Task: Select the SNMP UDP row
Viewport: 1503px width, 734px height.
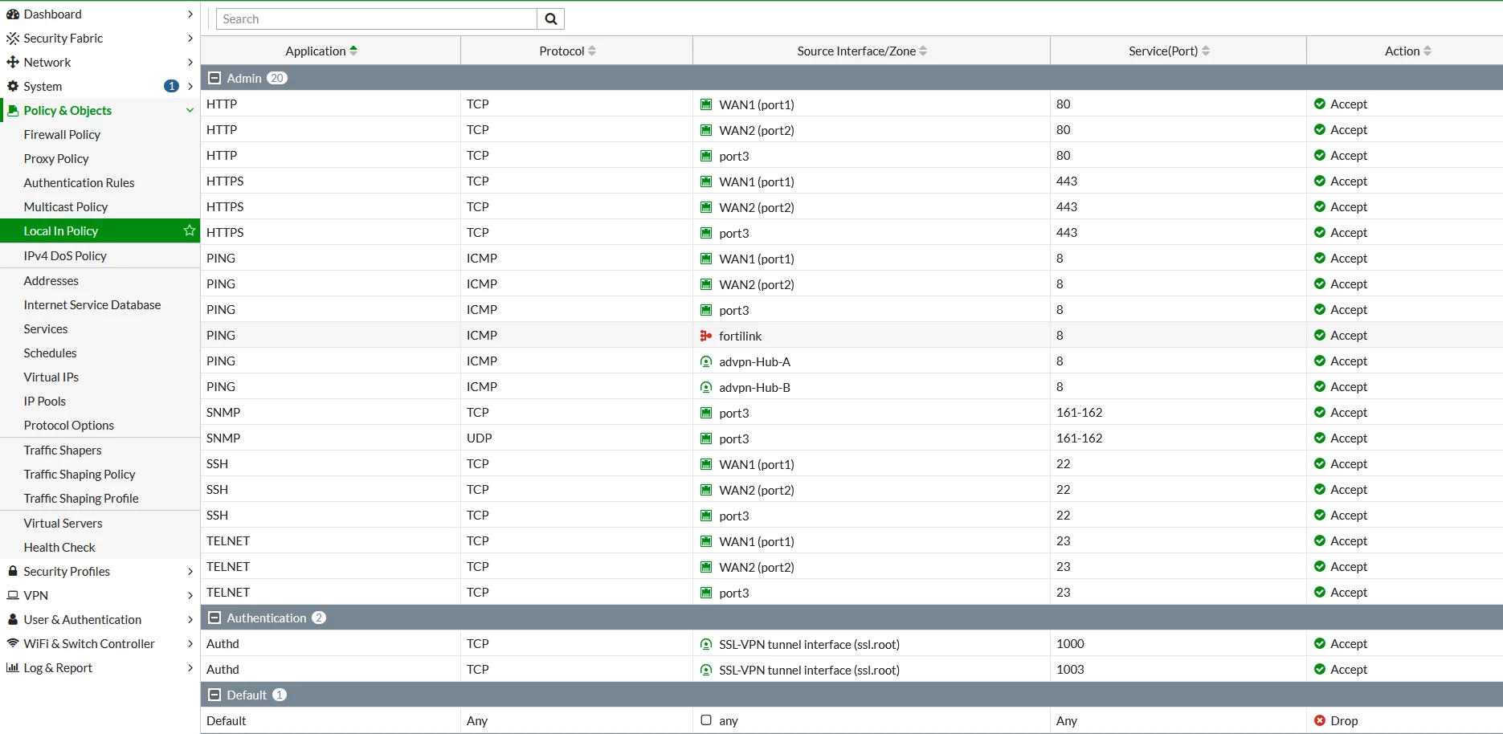Action: [852, 438]
